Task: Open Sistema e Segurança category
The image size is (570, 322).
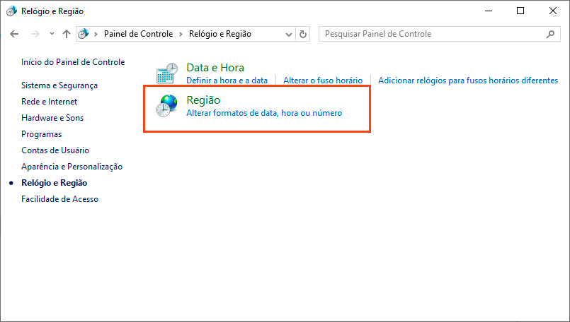Action: (x=59, y=85)
